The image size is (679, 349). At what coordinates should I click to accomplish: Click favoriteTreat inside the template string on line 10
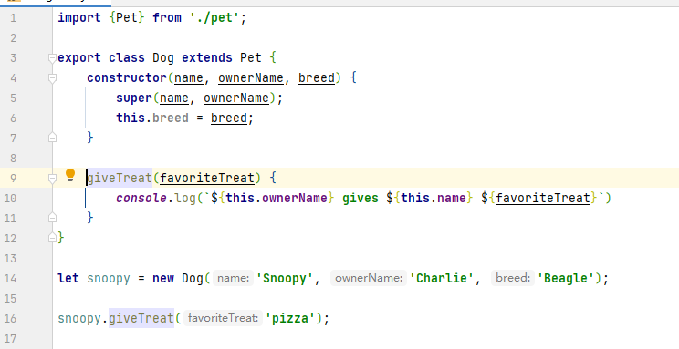click(x=543, y=198)
